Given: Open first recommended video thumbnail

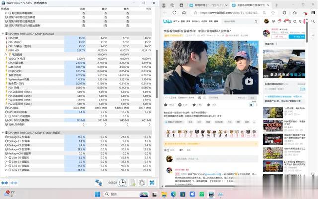Looking at the screenshot, I should [x=273, y=113].
